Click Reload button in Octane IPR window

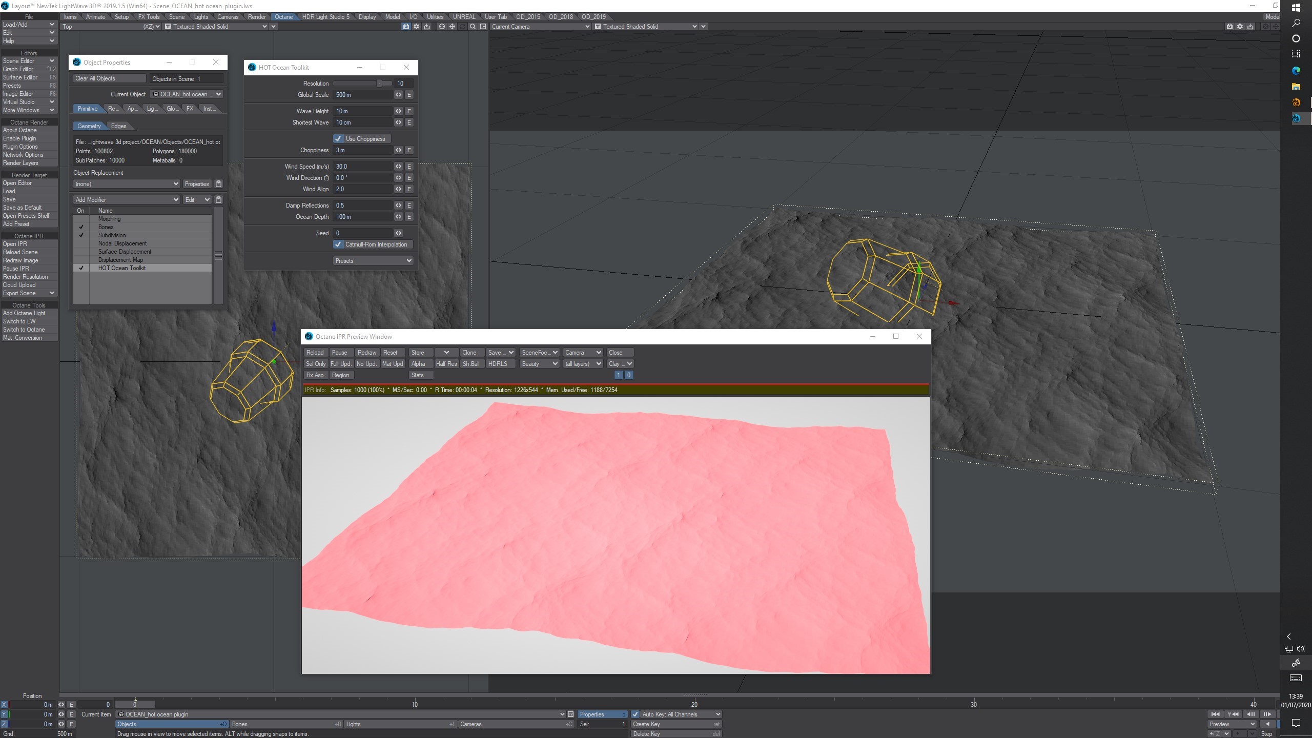[x=315, y=353]
